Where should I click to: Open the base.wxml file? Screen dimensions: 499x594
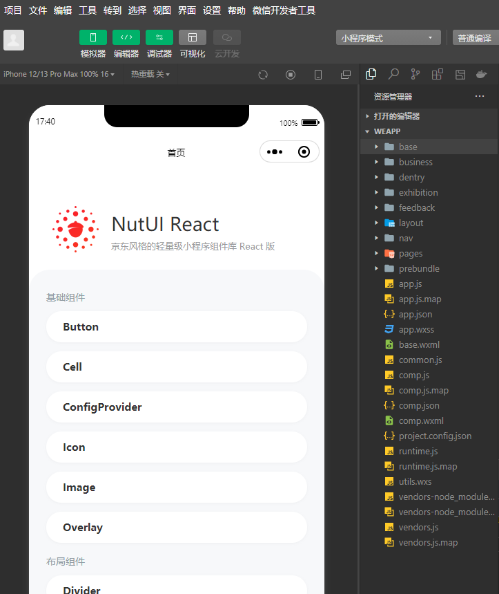[429, 345]
